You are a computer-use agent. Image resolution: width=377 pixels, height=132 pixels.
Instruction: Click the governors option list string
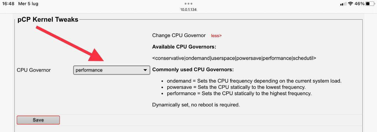tap(234, 58)
